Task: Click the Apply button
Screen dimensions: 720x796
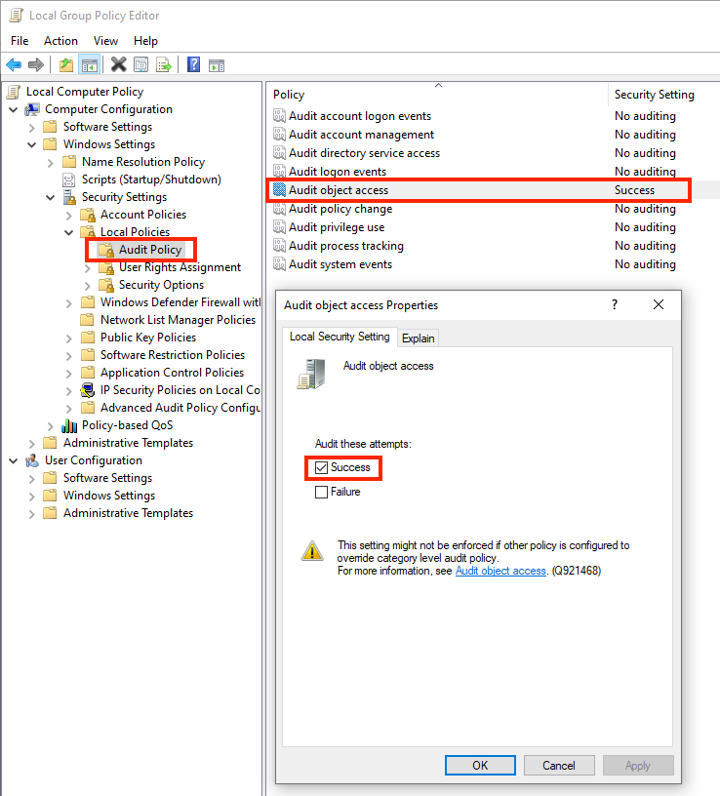Action: (638, 765)
